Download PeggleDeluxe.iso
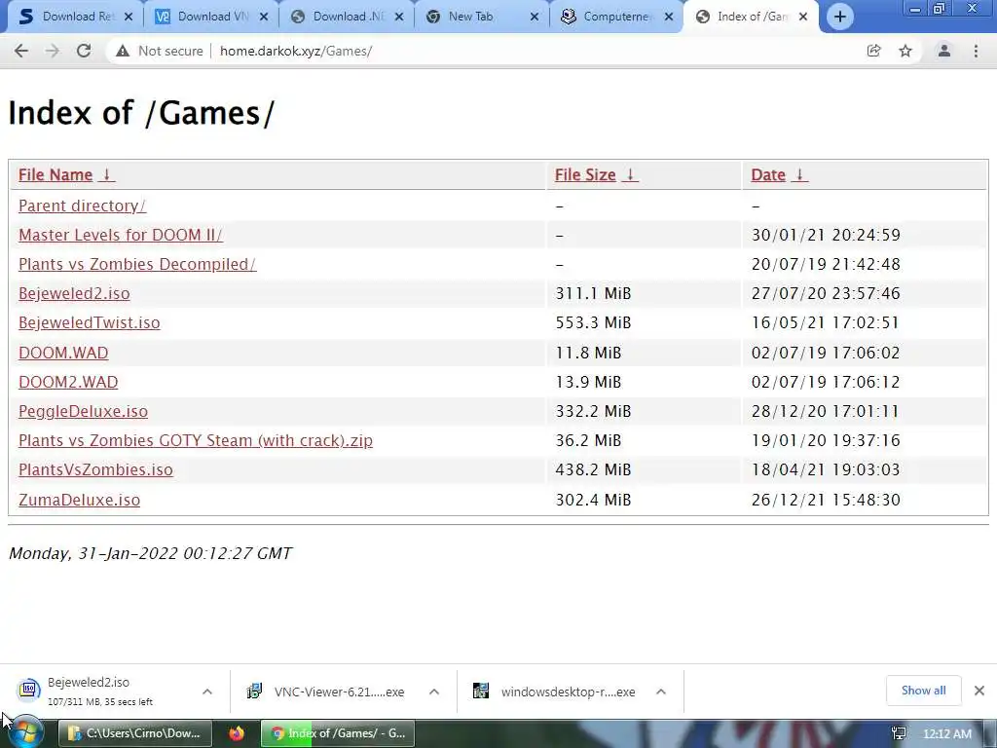 pos(84,411)
